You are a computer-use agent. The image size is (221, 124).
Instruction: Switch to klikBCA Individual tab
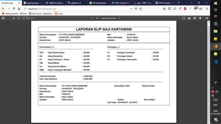(x=55, y=3)
